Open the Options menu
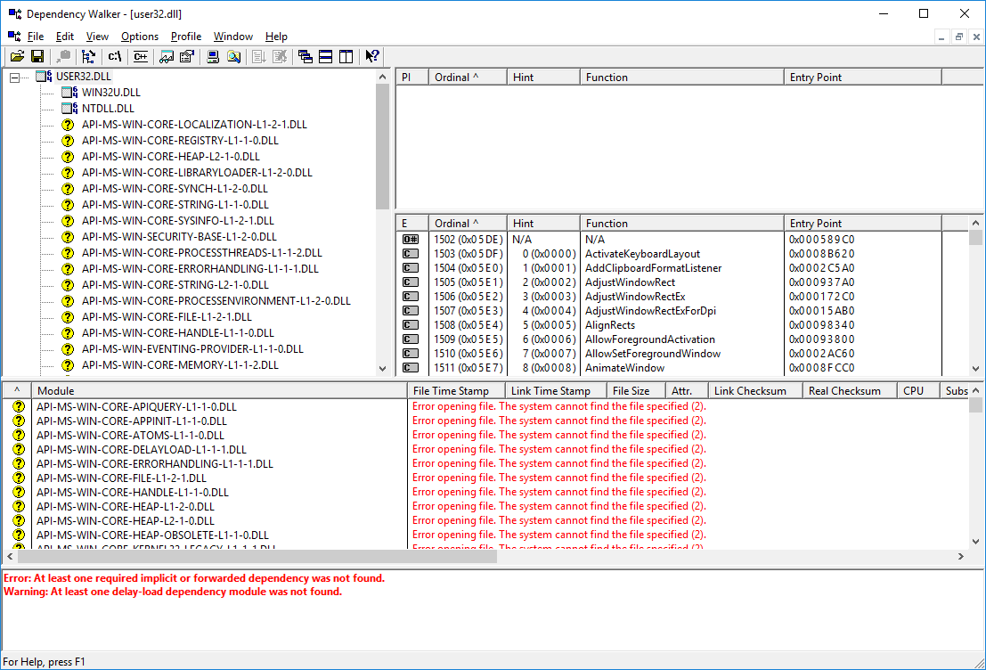986x670 pixels. [x=140, y=37]
